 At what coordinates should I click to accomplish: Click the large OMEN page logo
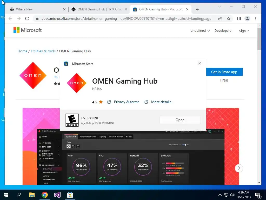tap(33, 76)
